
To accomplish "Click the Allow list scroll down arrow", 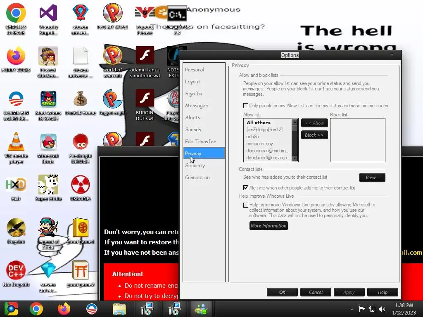I will point(295,158).
